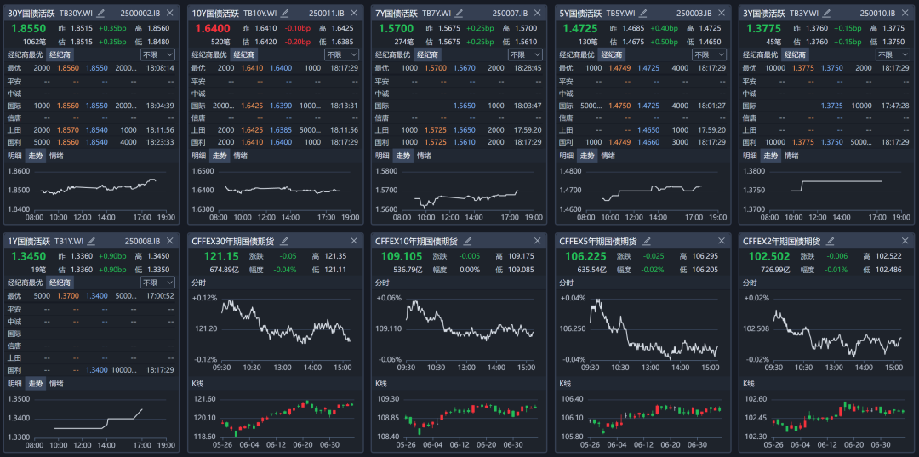This screenshot has height=457, width=919.
Task: Click the 121.15 price in CFFEX30年期 panel
Action: (x=221, y=256)
